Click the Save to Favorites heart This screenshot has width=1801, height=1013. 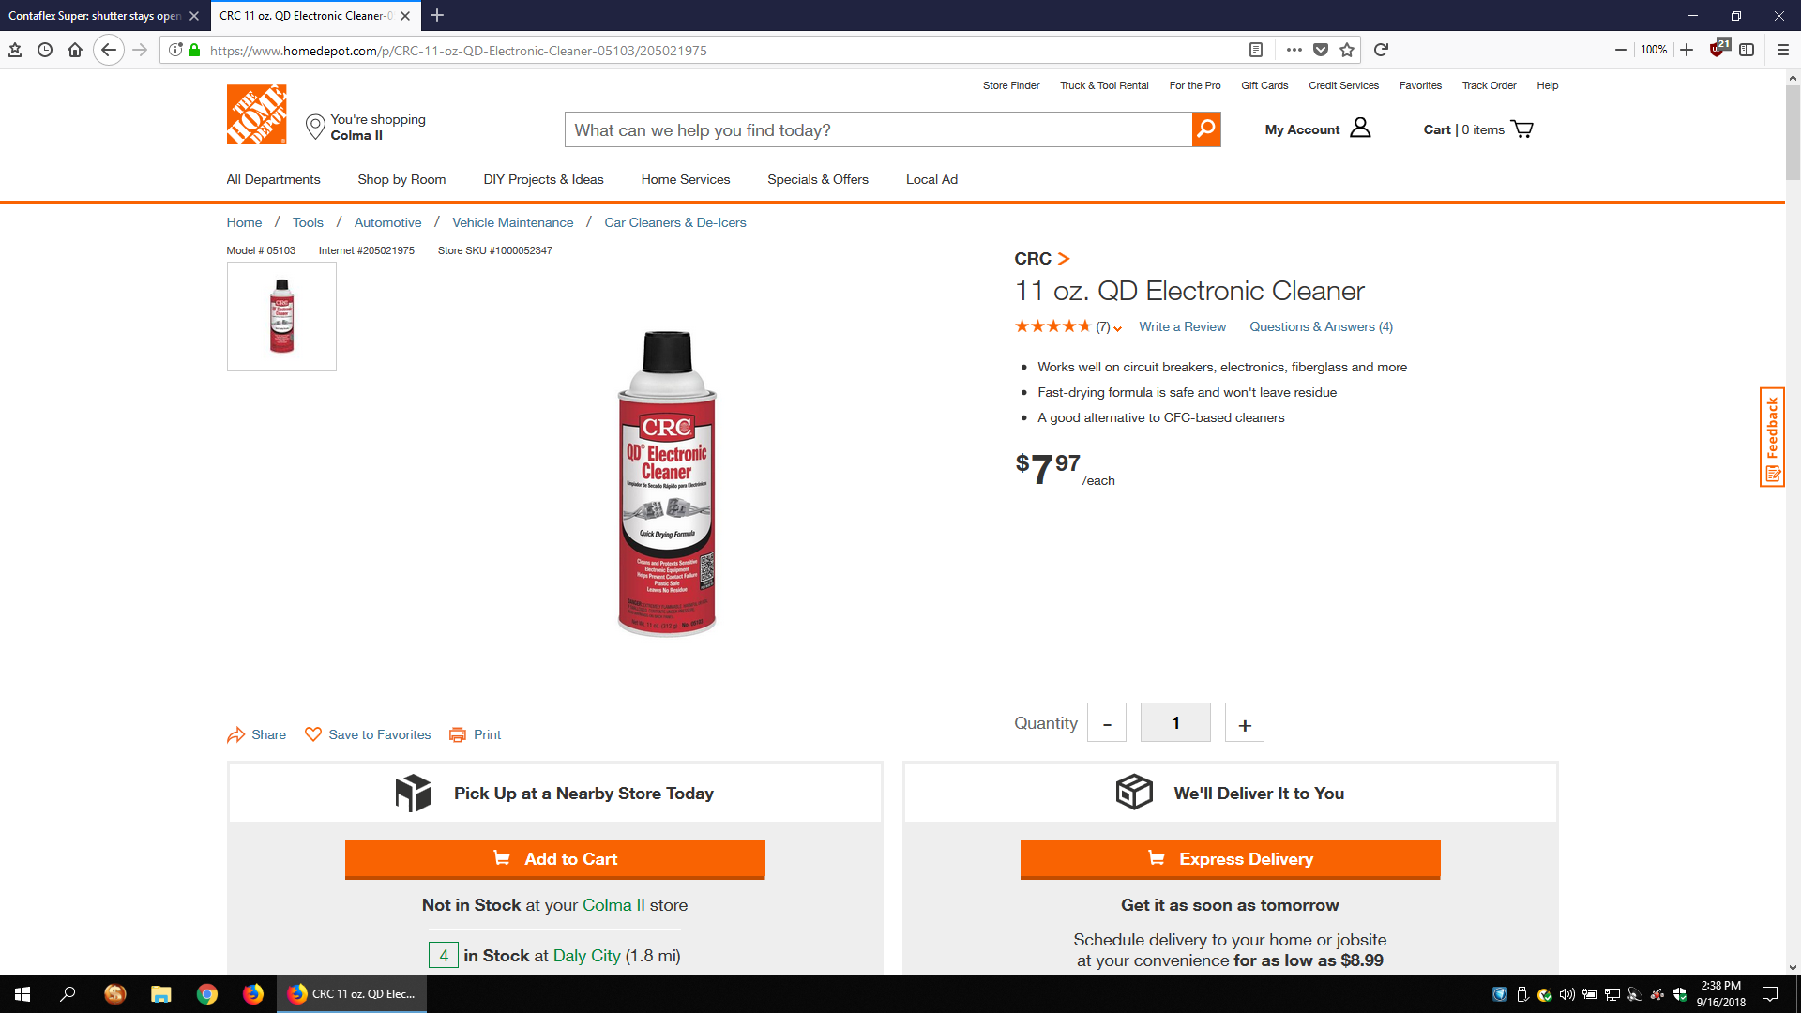click(x=313, y=734)
